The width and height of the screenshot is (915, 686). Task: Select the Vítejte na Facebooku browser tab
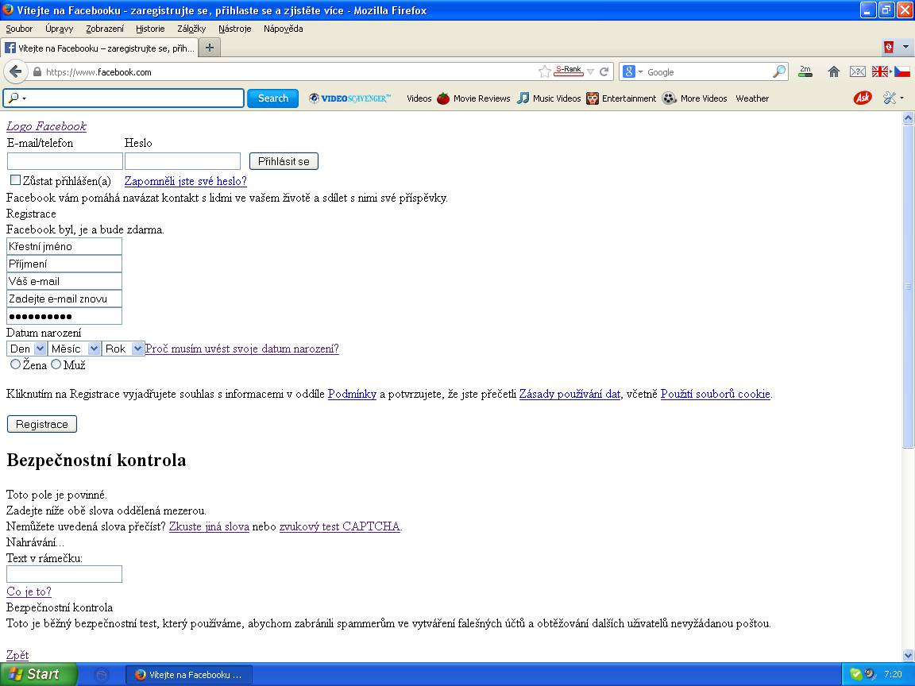(x=100, y=48)
